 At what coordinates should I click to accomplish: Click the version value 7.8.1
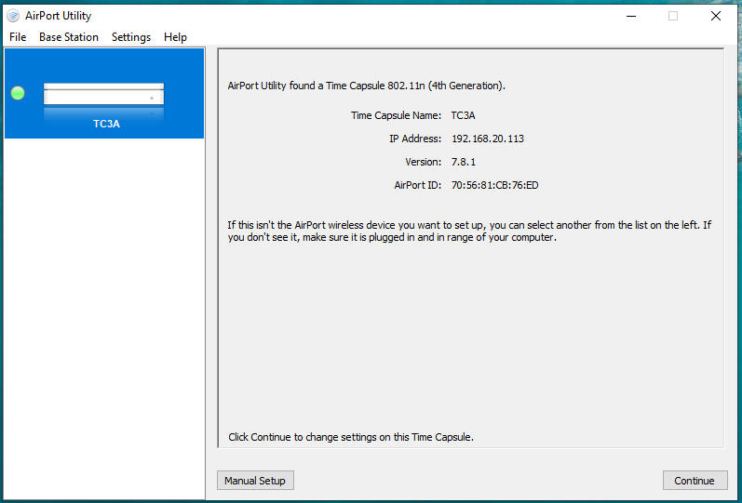pyautogui.click(x=464, y=162)
